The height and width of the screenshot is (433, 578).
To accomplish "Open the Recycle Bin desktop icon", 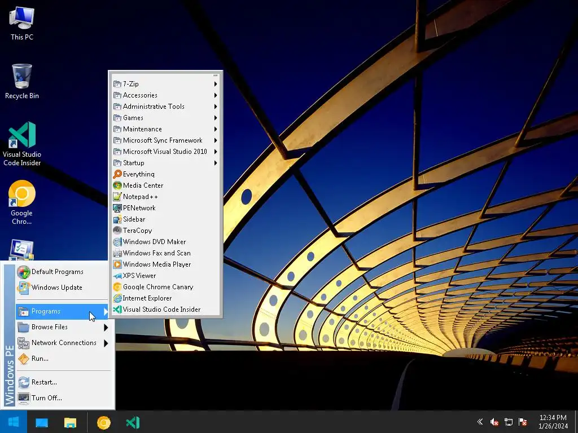I will 22,81.
